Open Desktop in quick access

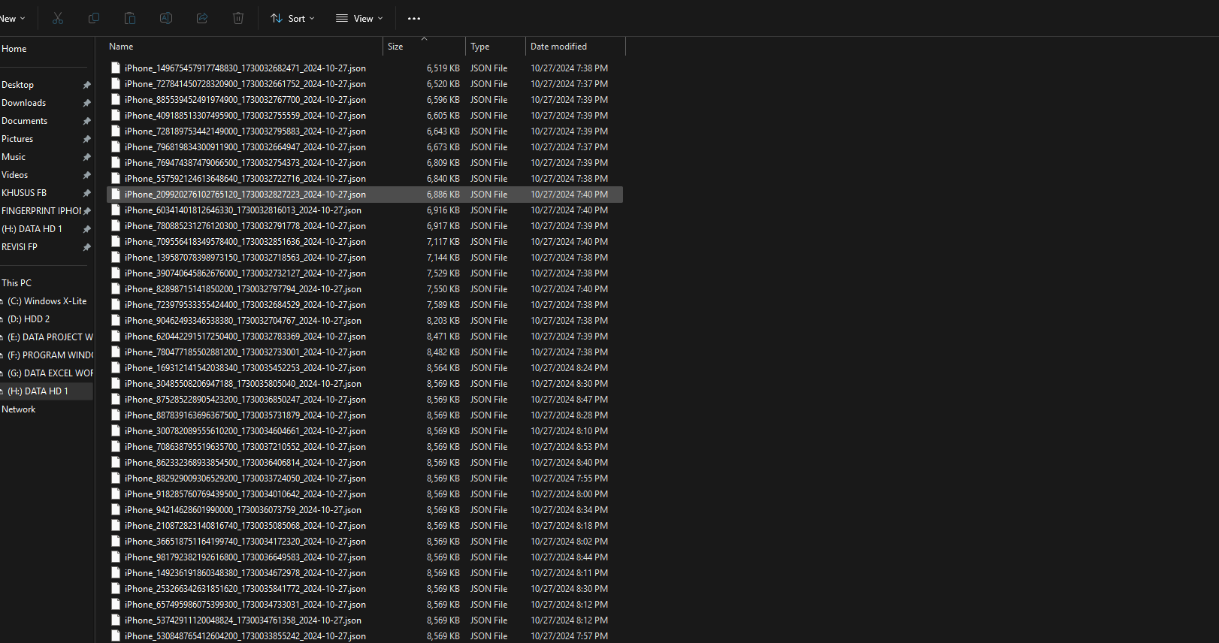point(18,85)
